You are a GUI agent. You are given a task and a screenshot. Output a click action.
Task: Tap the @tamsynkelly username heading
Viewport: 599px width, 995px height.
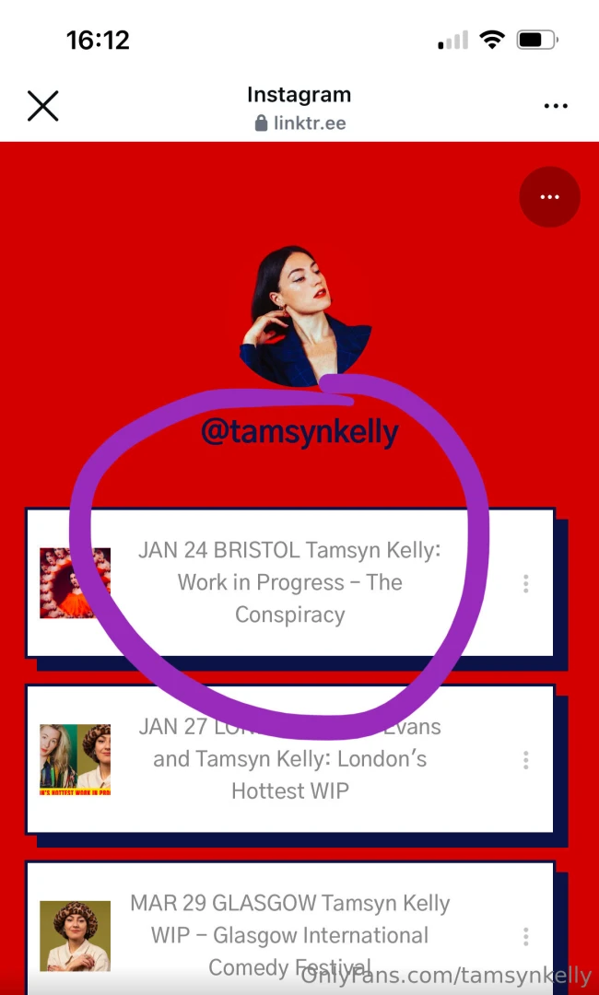299,433
